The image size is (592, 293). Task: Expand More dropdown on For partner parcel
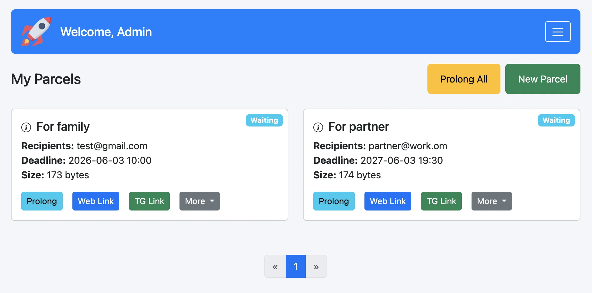click(492, 201)
